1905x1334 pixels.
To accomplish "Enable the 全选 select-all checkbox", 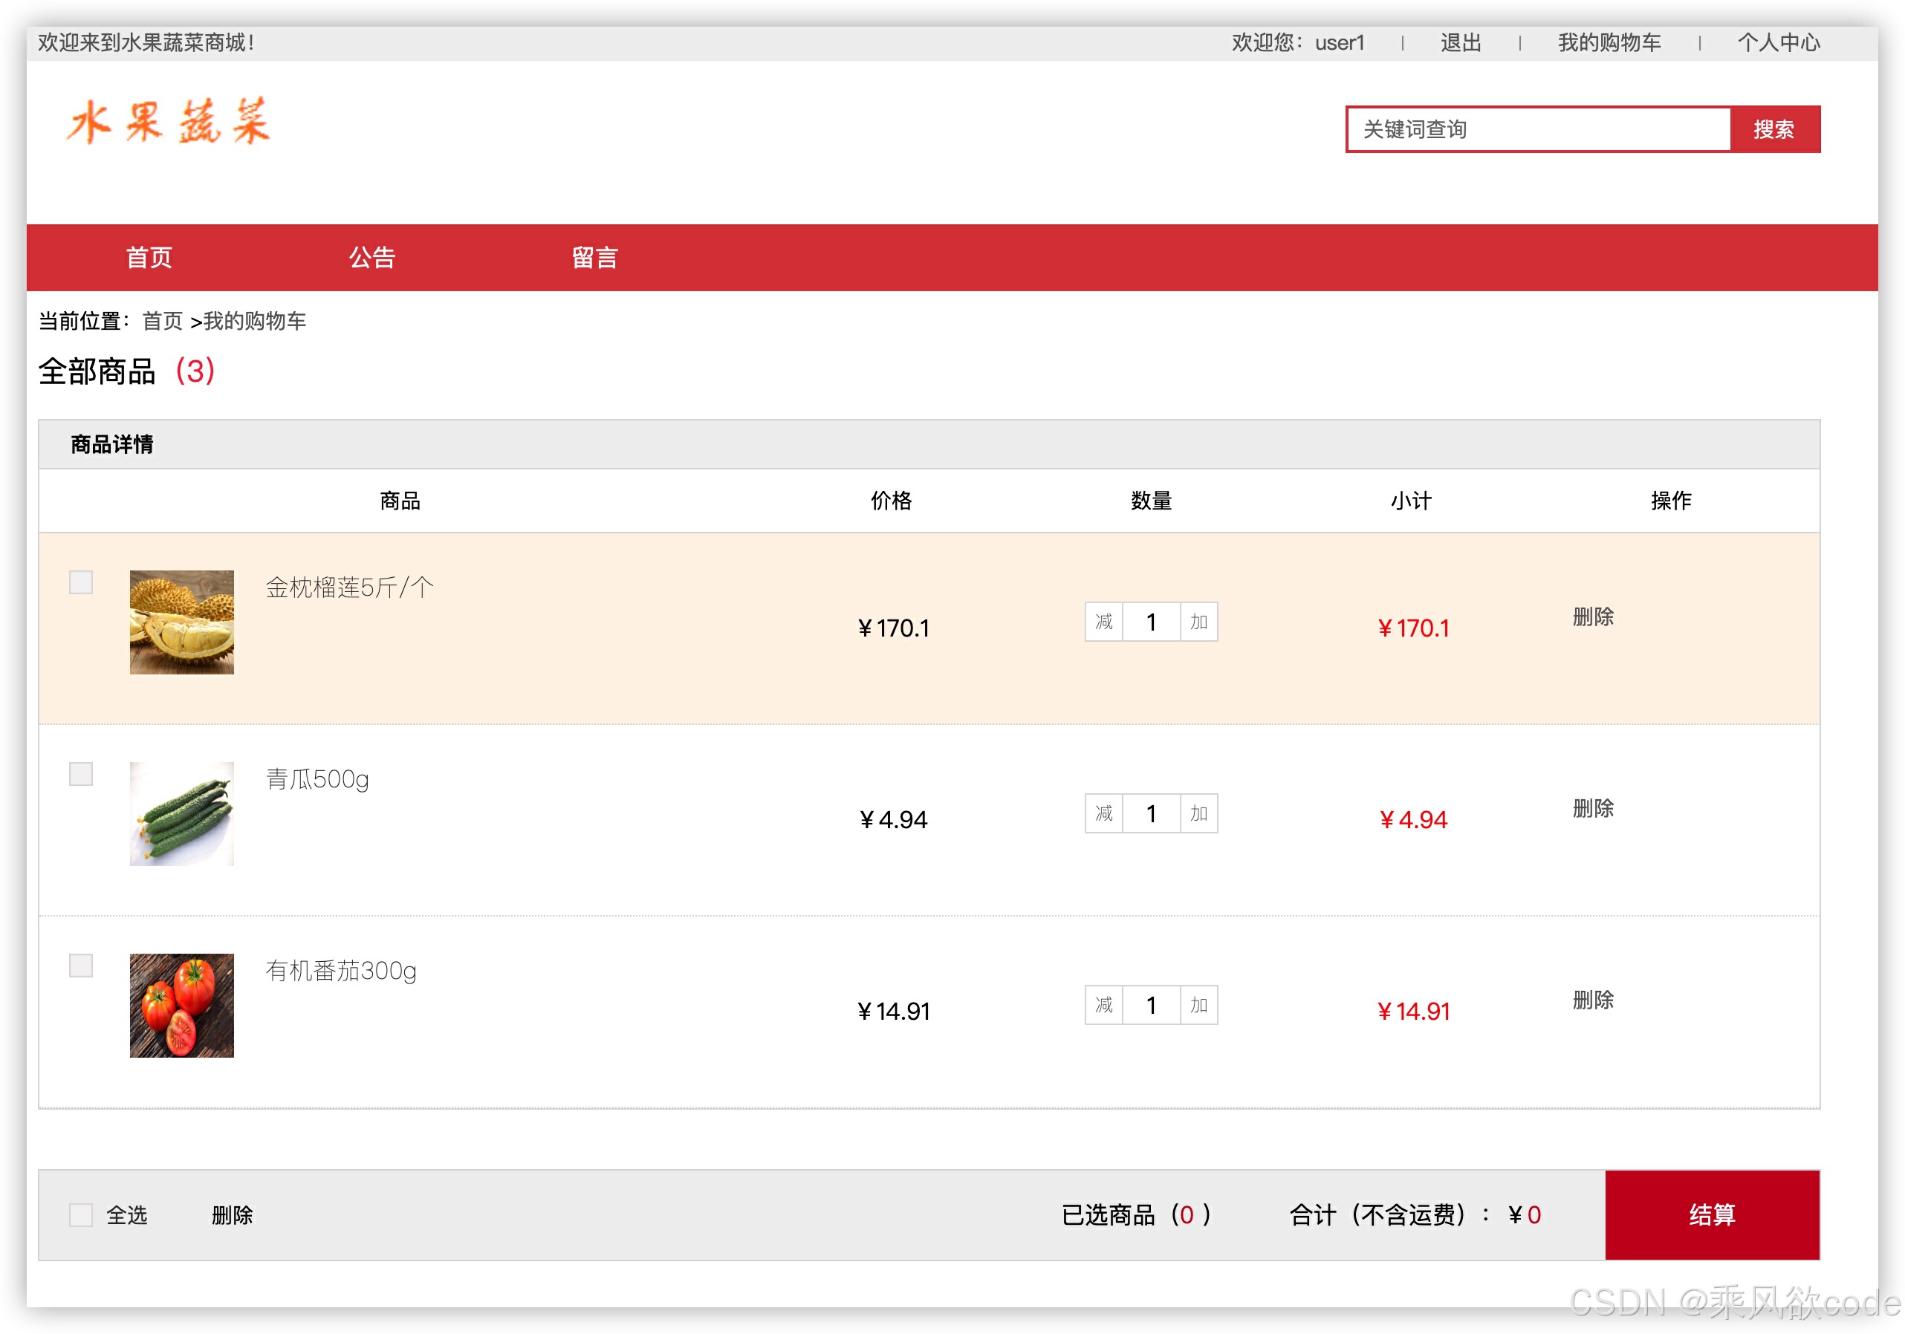I will pyautogui.click(x=80, y=1214).
